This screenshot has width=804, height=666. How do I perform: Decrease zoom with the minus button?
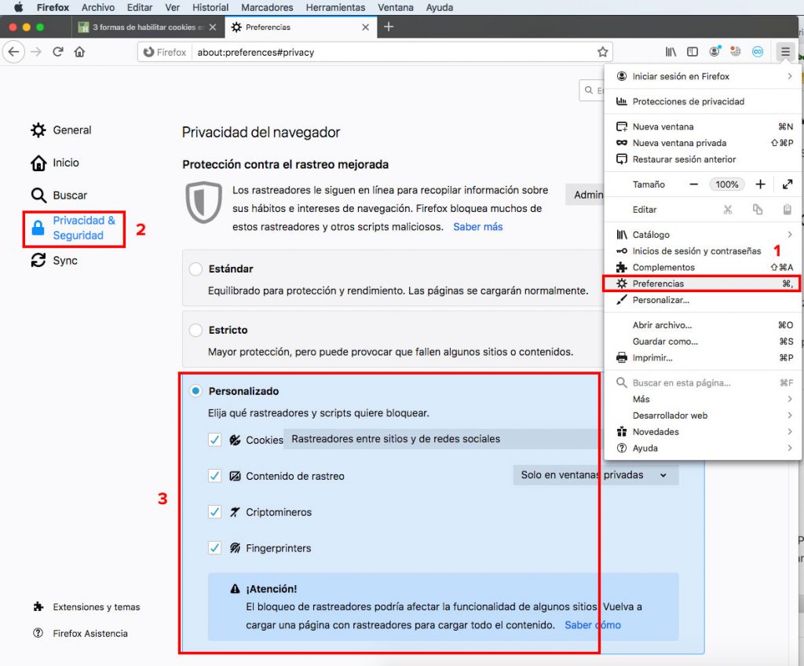tap(693, 185)
